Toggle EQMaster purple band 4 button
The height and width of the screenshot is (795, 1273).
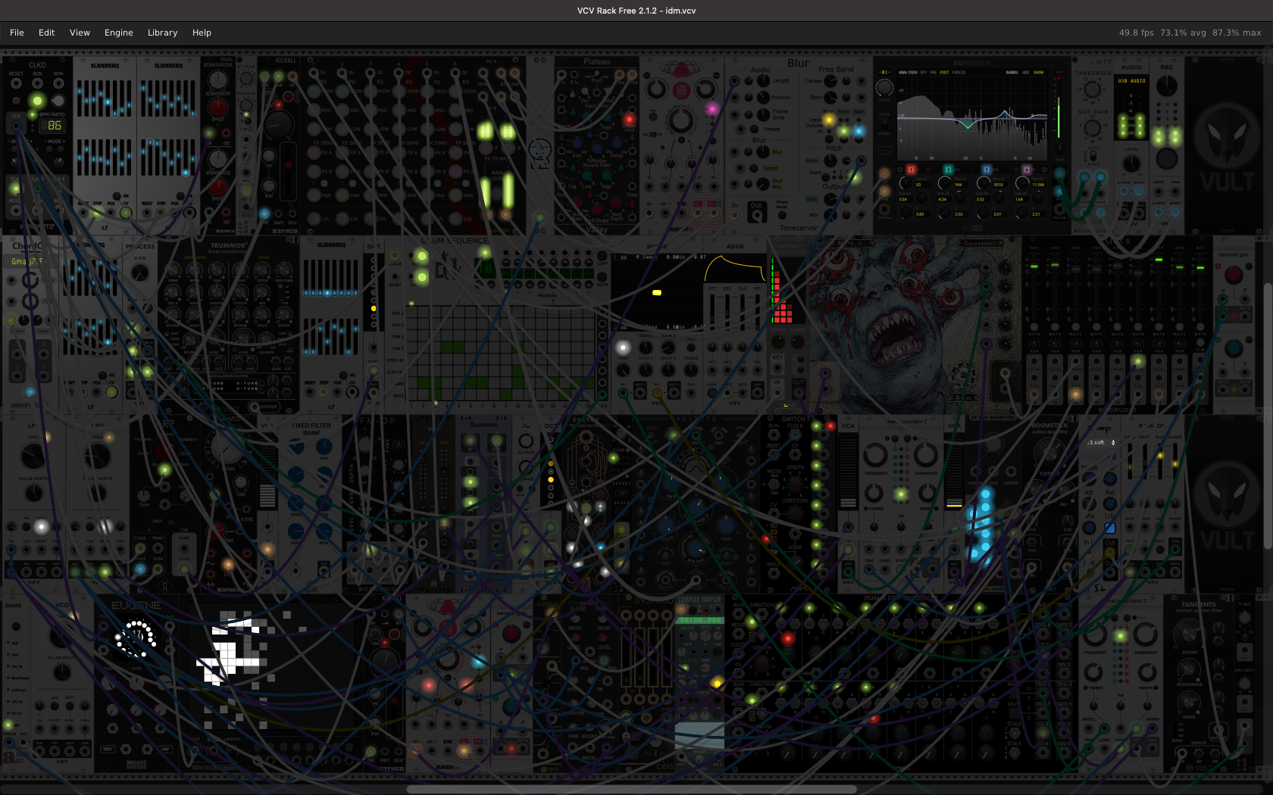[x=1026, y=170]
